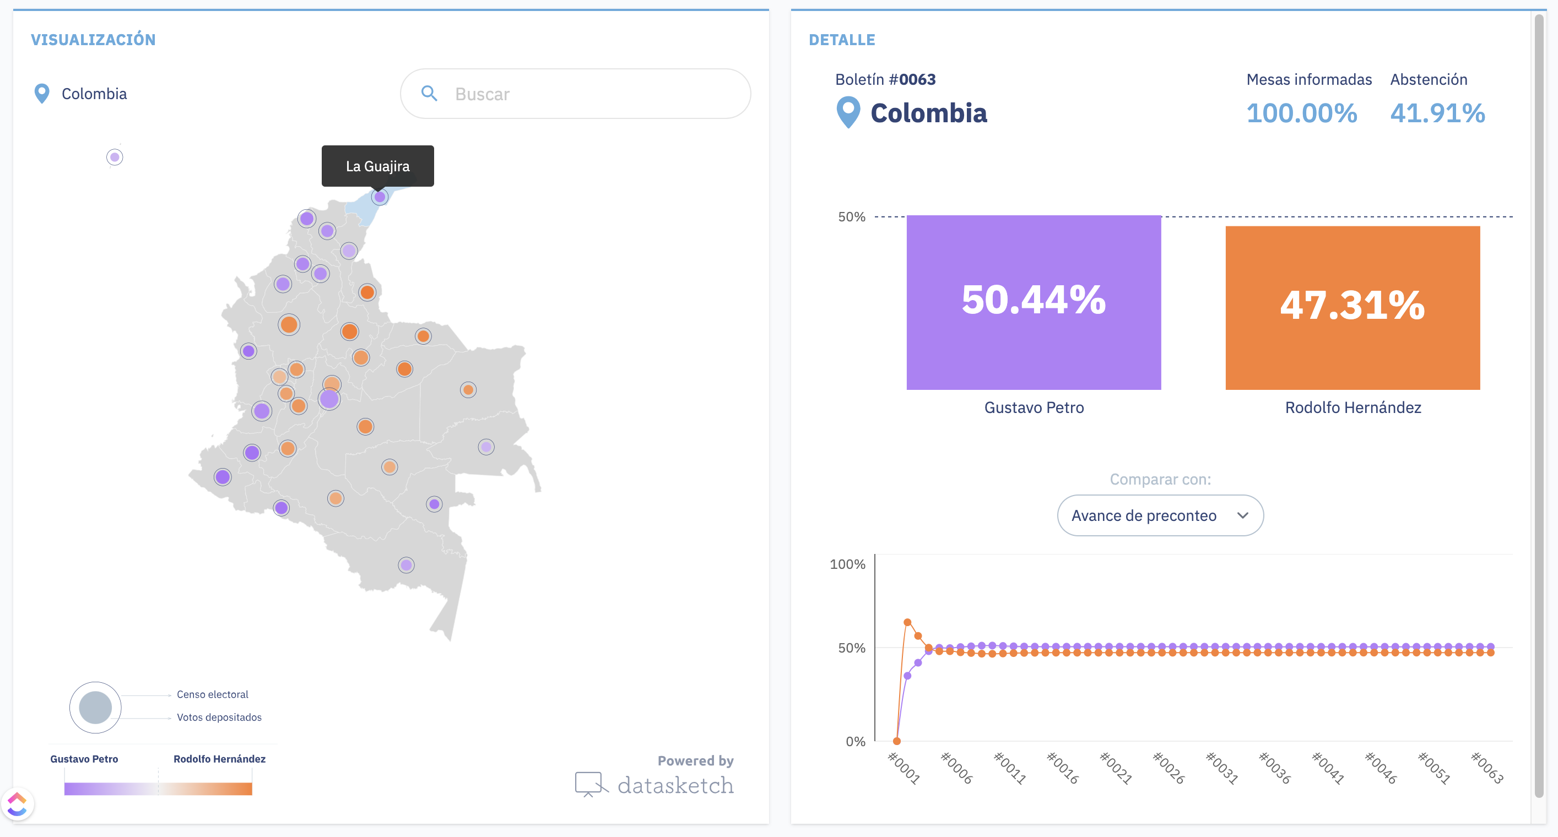Click the La Guajira tooltip

tap(377, 166)
